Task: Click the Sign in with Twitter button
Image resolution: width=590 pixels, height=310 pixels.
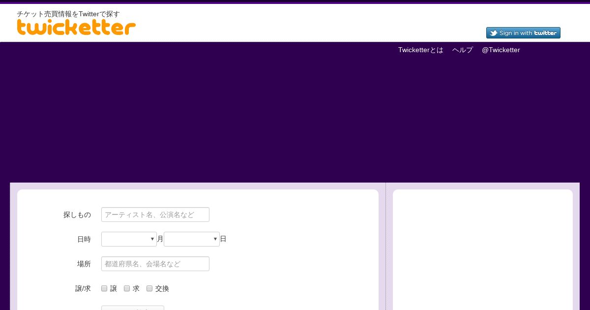Action: click(x=523, y=33)
